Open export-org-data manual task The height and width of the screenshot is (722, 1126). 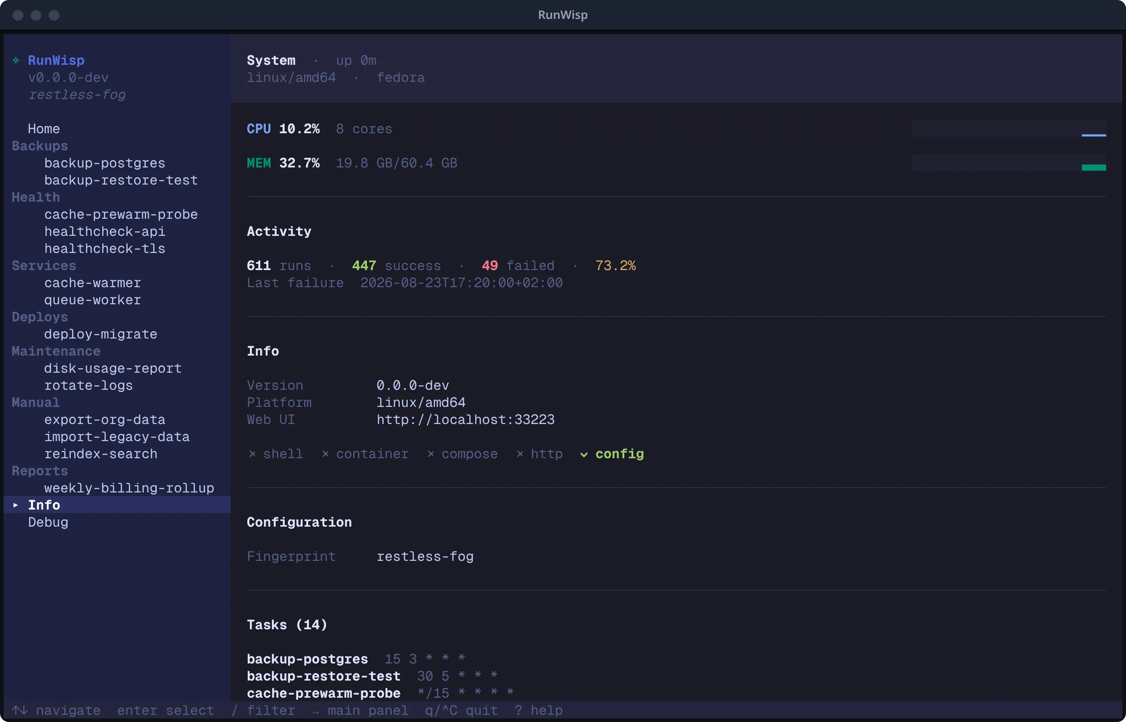[104, 420]
